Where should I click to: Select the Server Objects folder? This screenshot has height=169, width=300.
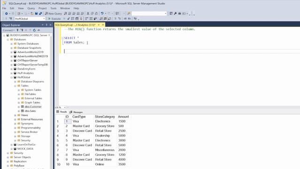point(22,157)
